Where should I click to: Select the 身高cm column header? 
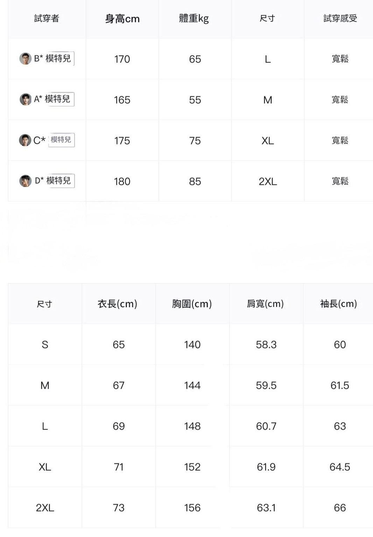click(122, 19)
